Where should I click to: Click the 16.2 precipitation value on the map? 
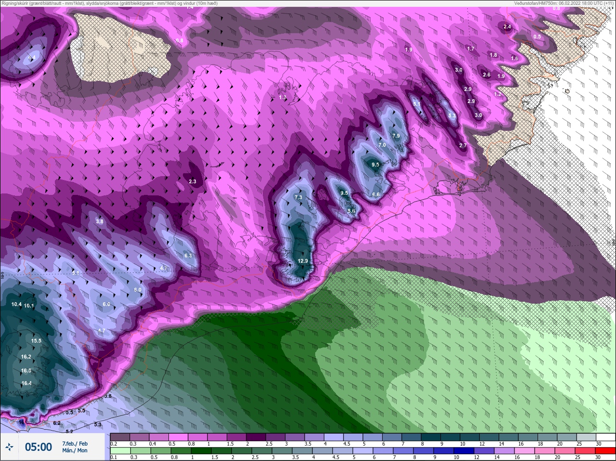(26, 357)
